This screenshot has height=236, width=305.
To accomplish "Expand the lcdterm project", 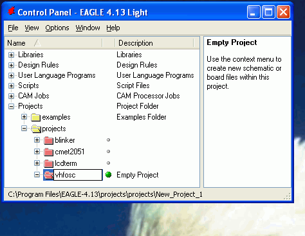I will tap(37, 163).
